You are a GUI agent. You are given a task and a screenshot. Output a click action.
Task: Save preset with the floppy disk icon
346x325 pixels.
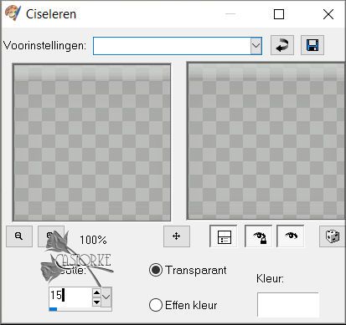312,45
